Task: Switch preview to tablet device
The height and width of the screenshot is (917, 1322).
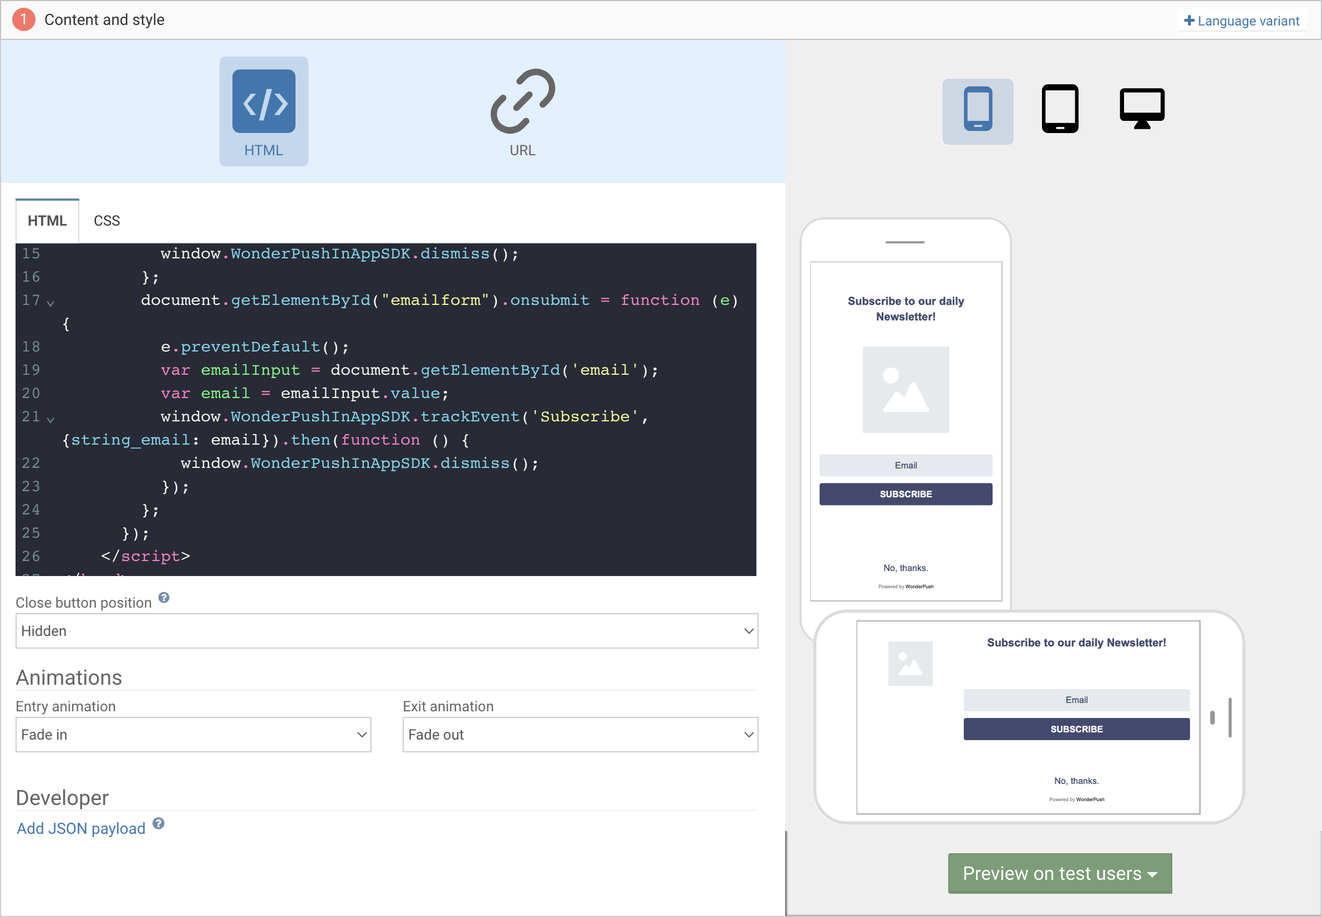Action: pos(1060,109)
